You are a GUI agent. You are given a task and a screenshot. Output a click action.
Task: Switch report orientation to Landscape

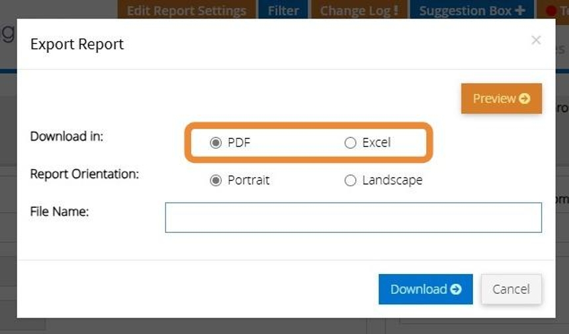click(x=351, y=180)
